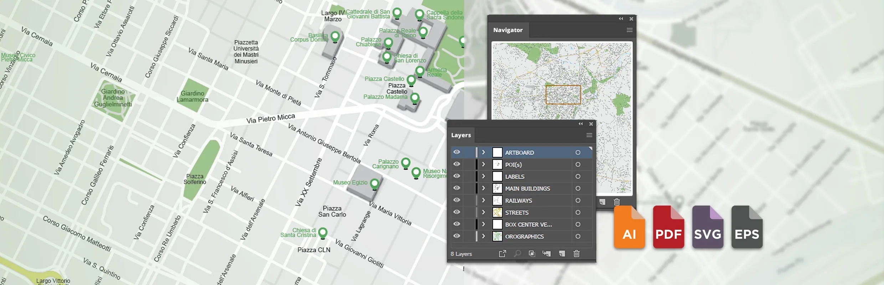Screen dimensions: 884x285
Task: Click the Piazza San Carlo label on map
Action: [x=332, y=211]
